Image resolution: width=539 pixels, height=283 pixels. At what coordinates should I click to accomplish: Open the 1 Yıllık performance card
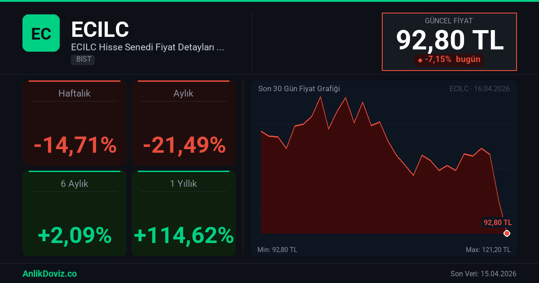click(184, 213)
